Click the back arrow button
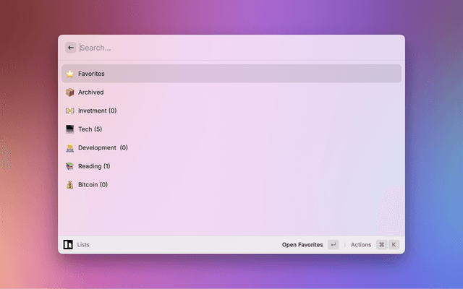 click(71, 48)
